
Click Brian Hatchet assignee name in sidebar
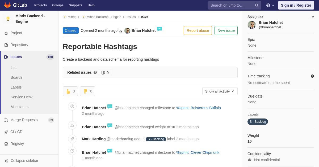coord(271,23)
